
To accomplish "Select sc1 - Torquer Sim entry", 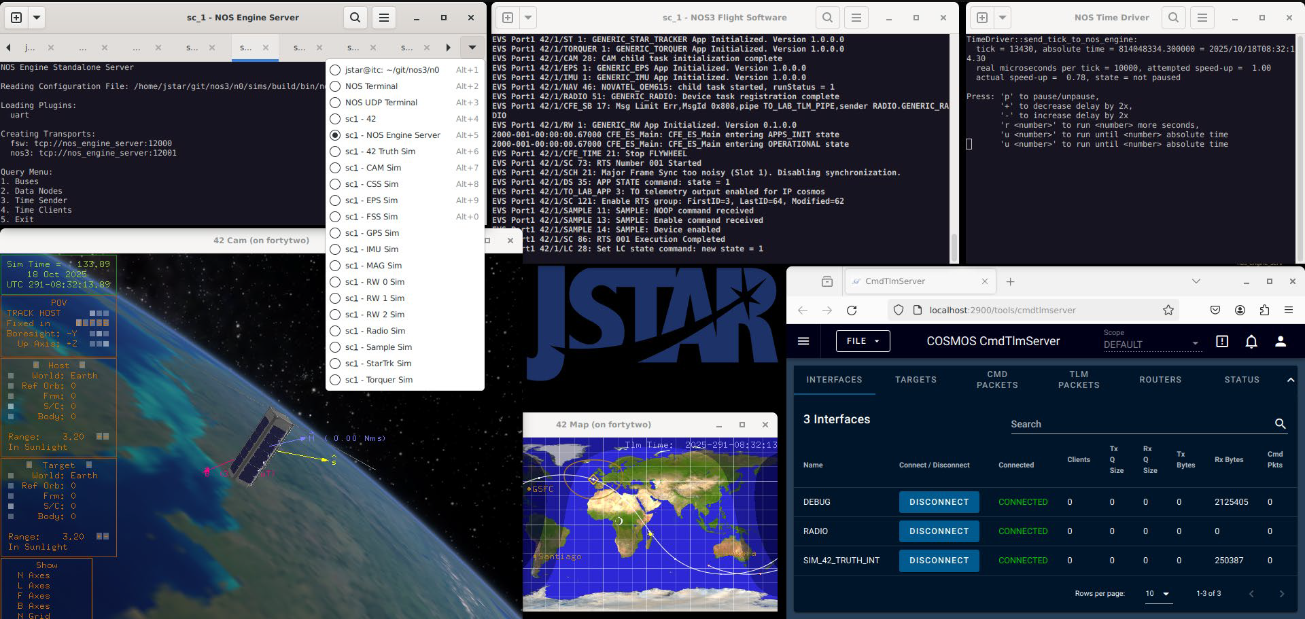I will point(404,380).
